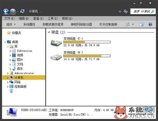Expand the 文档 library arrow
The image size is (158, 121).
[x=10, y=64]
